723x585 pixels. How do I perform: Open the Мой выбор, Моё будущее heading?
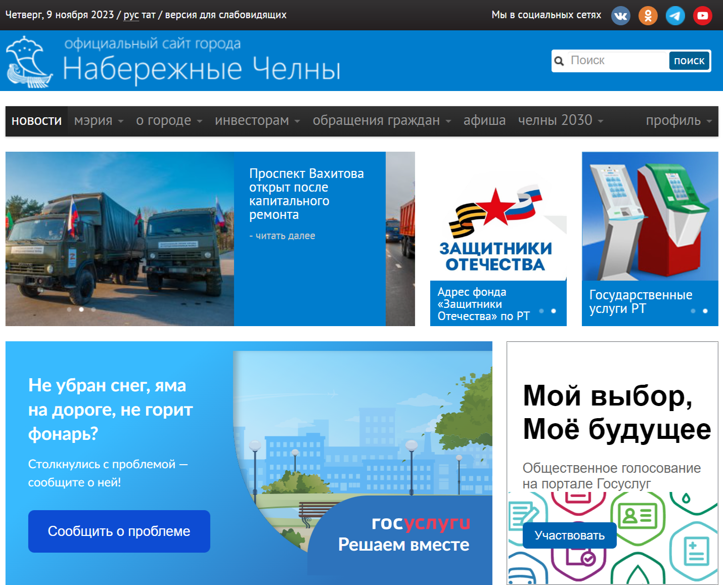pyautogui.click(x=617, y=412)
